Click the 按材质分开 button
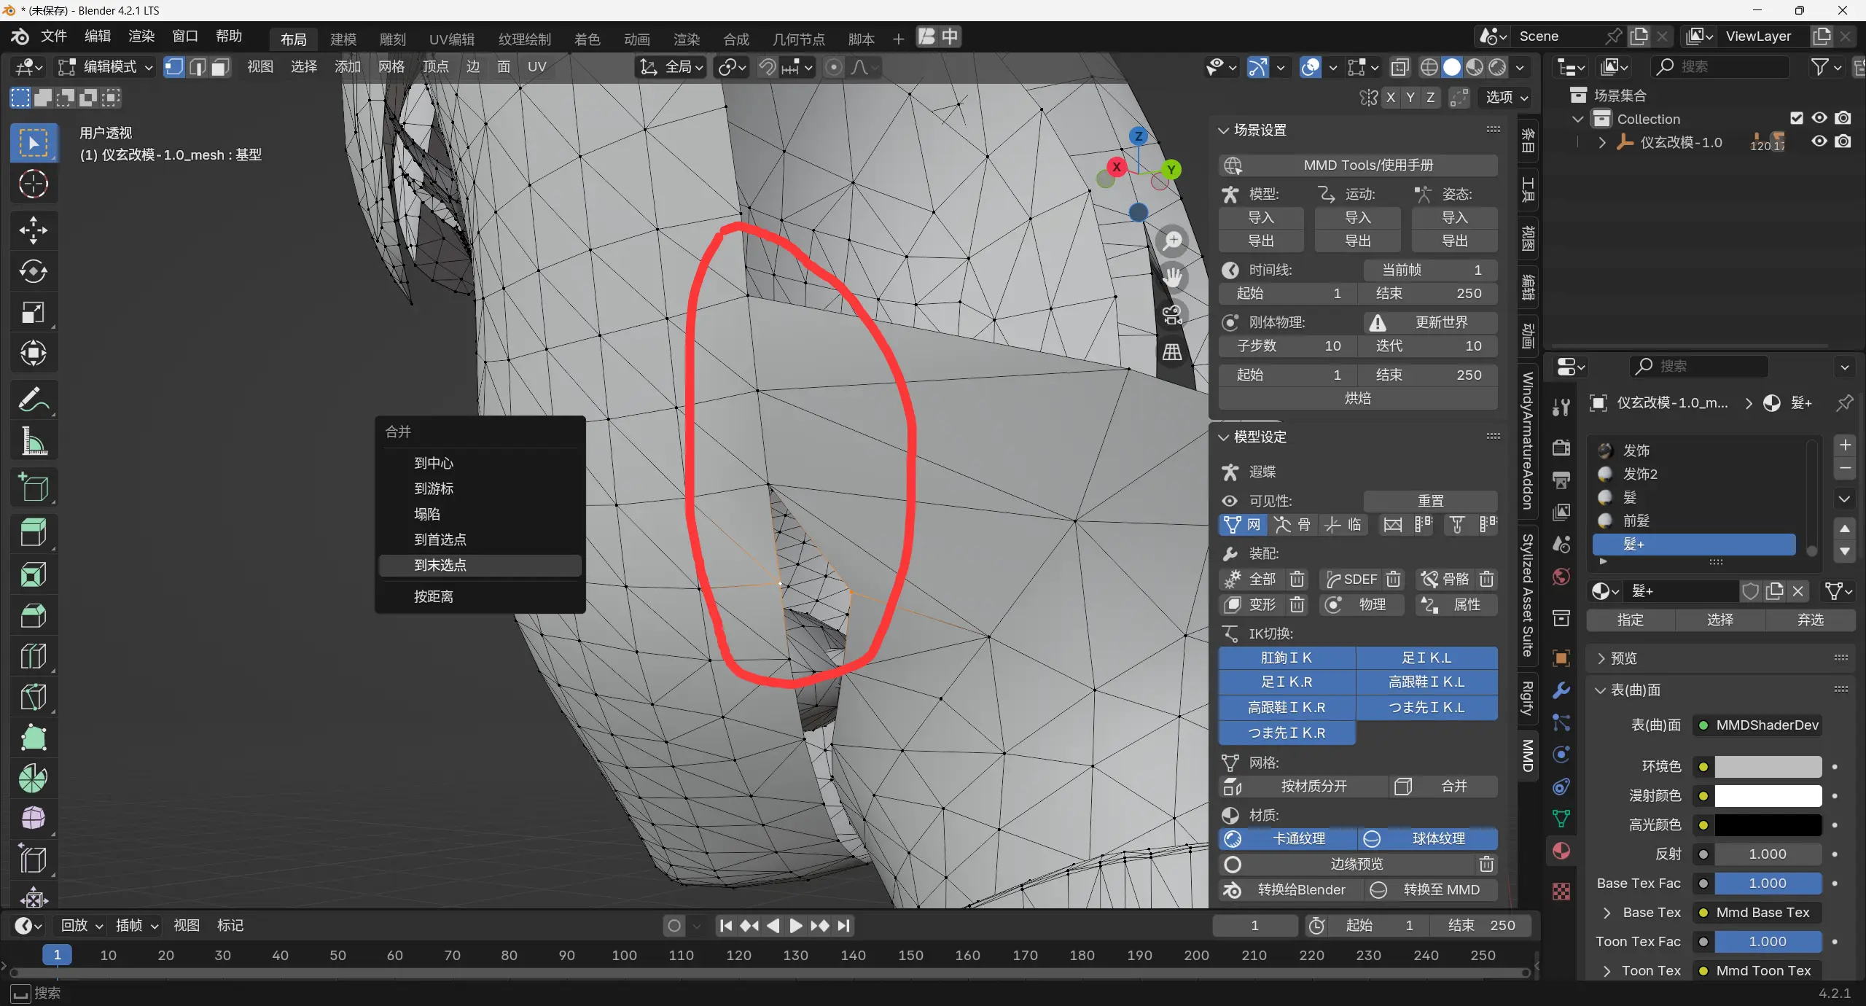 tap(1313, 786)
